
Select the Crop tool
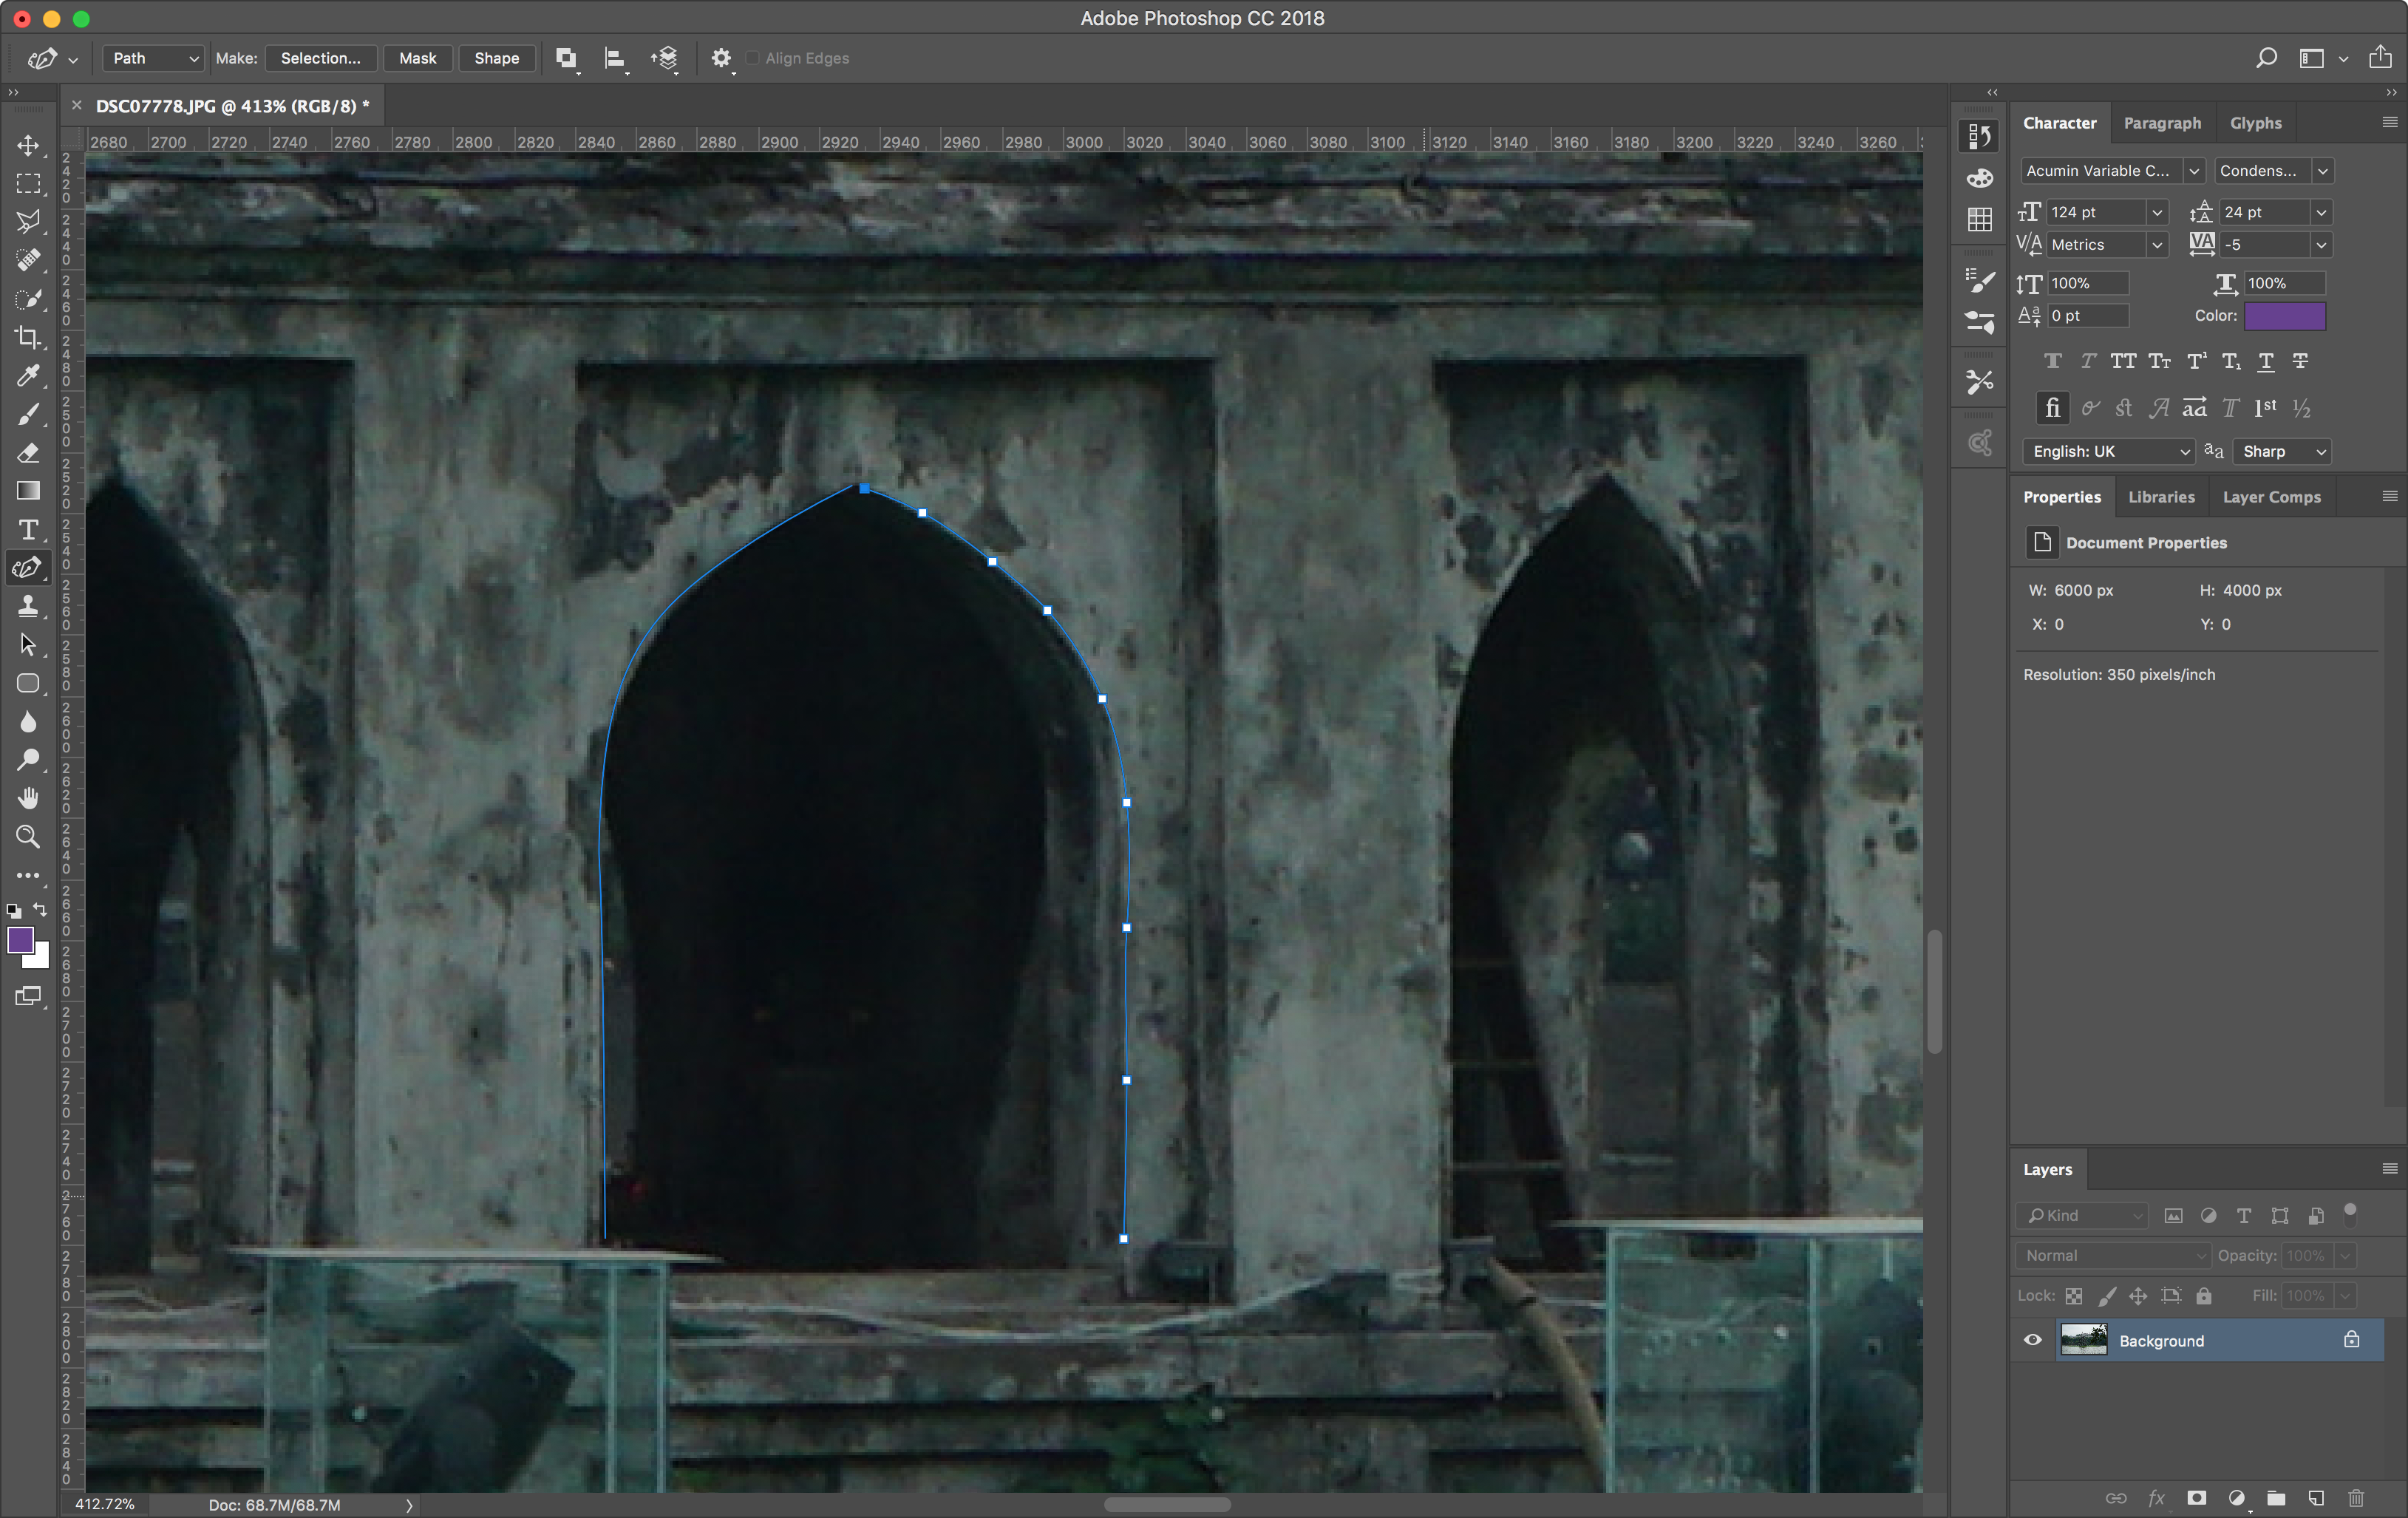(28, 337)
